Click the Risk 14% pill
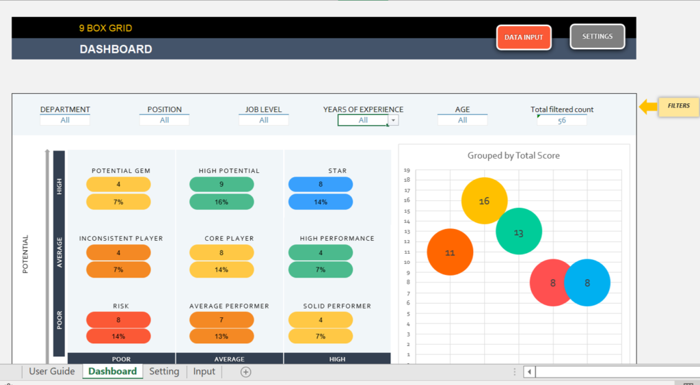Viewport: 700px width, 385px height. pyautogui.click(x=118, y=336)
